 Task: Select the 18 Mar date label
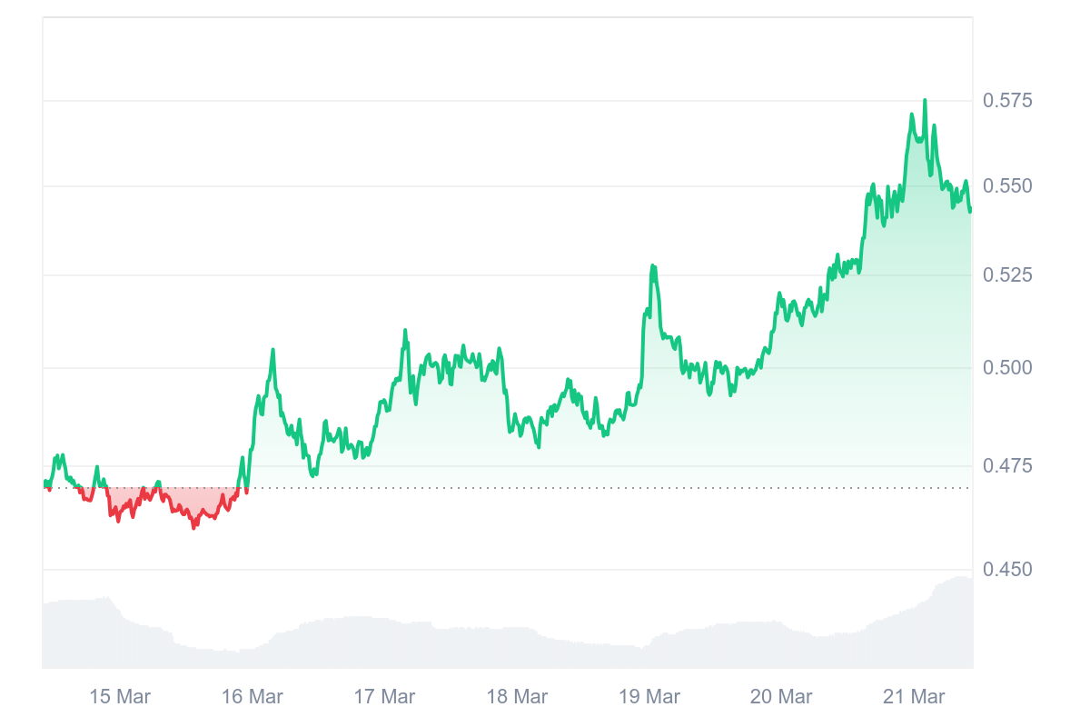[x=517, y=697]
